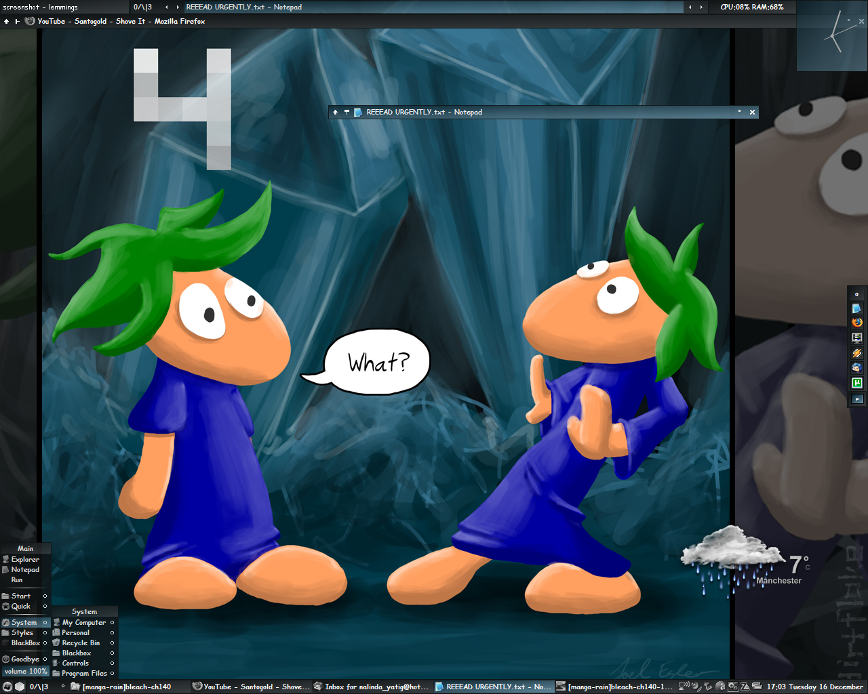The image size is (868, 694).
Task: Click next window arrow near CPU meter
Action: click(x=701, y=7)
